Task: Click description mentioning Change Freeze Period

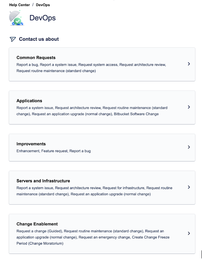Action: [93, 237]
